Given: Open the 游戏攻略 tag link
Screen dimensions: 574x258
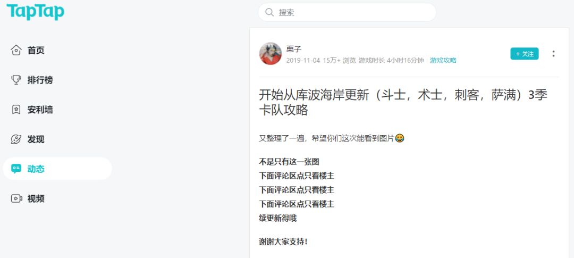Looking at the screenshot, I should (x=443, y=61).
